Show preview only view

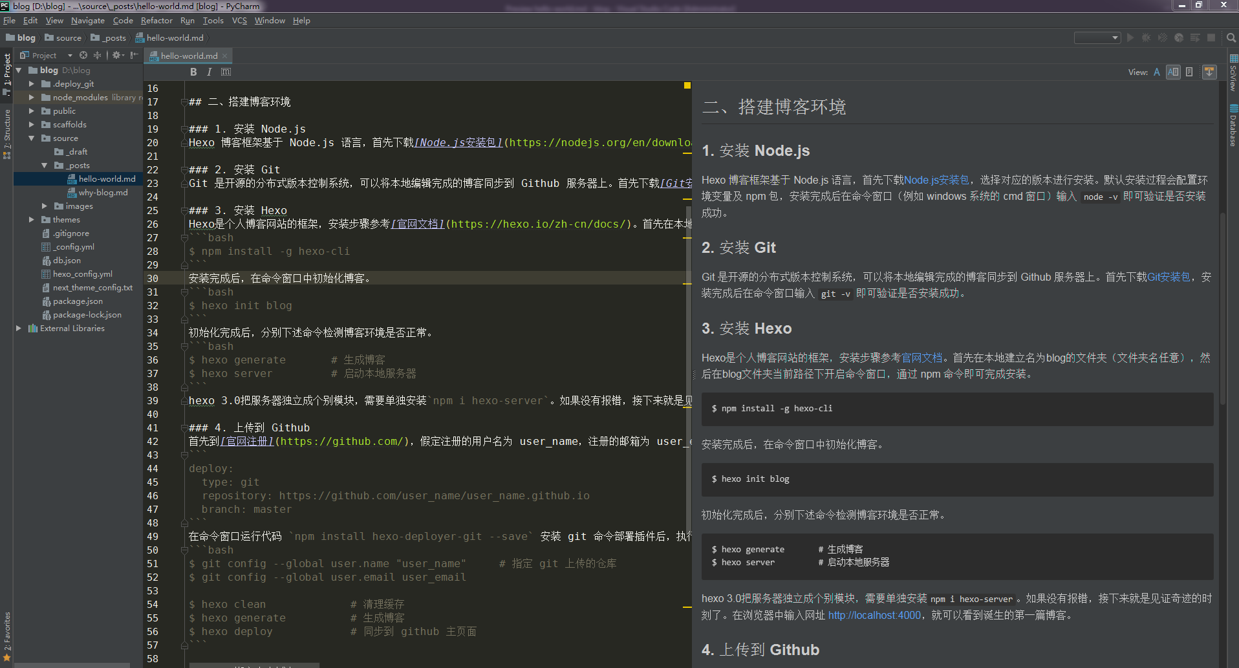[x=1189, y=72]
